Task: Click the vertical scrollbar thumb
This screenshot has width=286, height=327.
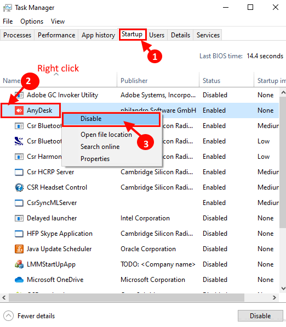Action: coord(283,162)
